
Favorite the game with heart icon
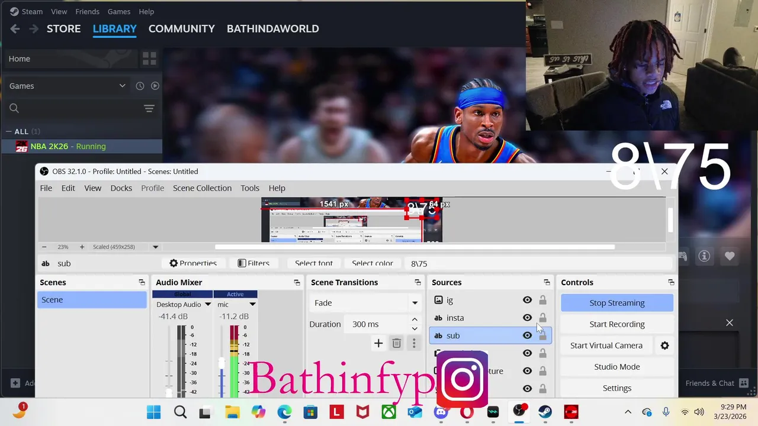pos(730,256)
